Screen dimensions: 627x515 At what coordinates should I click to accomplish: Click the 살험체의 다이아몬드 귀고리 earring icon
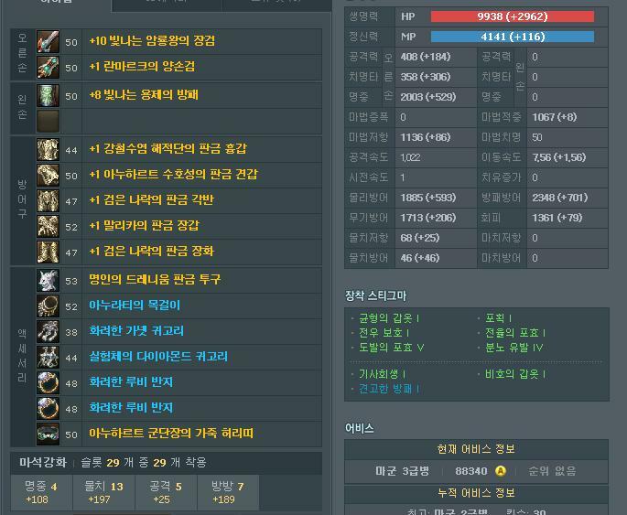(x=48, y=357)
